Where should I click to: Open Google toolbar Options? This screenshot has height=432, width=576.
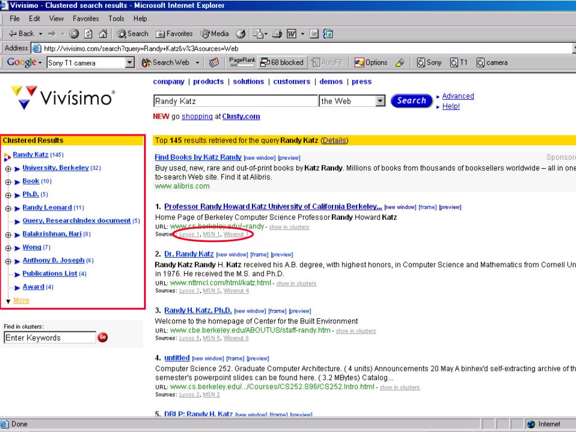(x=371, y=62)
